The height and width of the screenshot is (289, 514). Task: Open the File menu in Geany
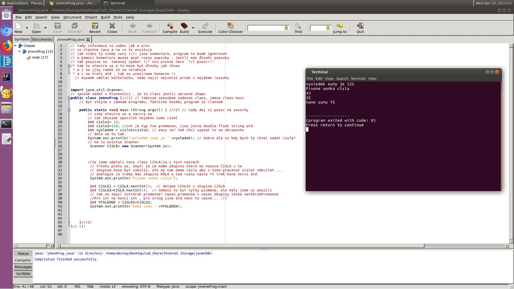tap(18, 17)
